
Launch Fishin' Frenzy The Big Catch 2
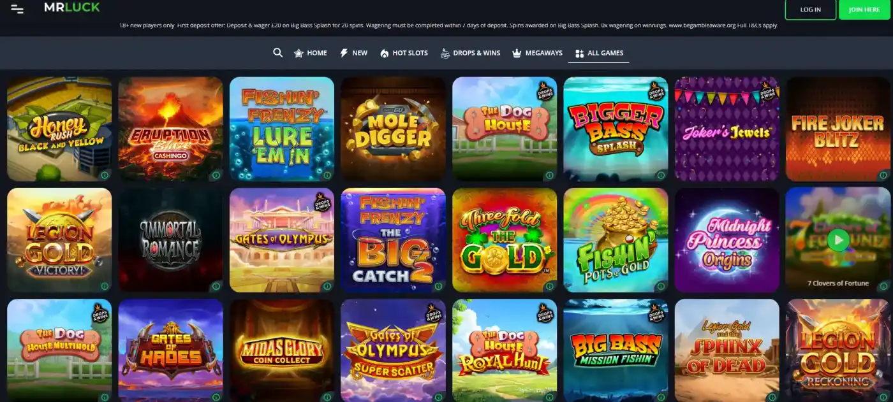[x=394, y=240]
